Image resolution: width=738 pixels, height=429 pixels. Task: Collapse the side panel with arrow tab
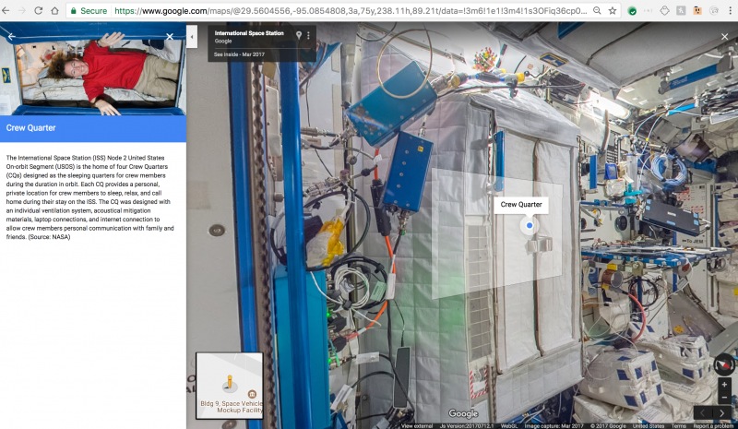tap(192, 37)
